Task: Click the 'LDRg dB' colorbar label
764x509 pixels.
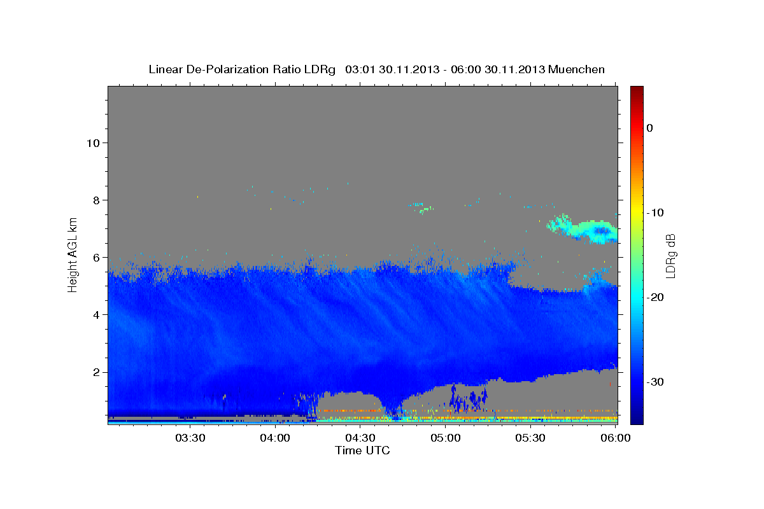Action: [670, 255]
